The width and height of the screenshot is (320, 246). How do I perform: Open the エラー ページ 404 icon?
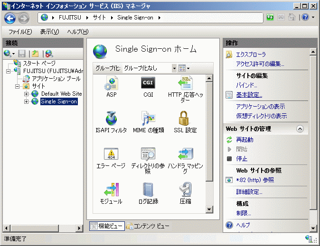point(111,154)
